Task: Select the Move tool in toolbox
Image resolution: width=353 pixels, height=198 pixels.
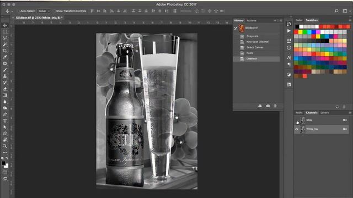Action: point(5,25)
